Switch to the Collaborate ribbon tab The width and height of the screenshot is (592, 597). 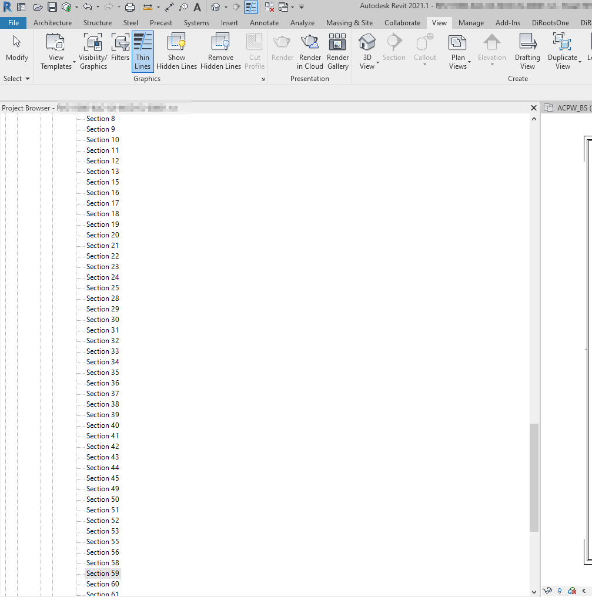pyautogui.click(x=402, y=23)
